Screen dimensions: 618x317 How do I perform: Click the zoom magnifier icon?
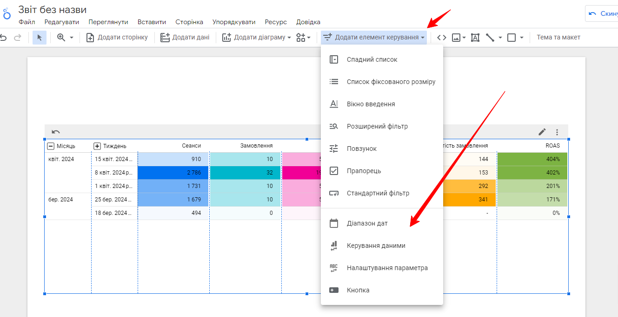pyautogui.click(x=61, y=38)
